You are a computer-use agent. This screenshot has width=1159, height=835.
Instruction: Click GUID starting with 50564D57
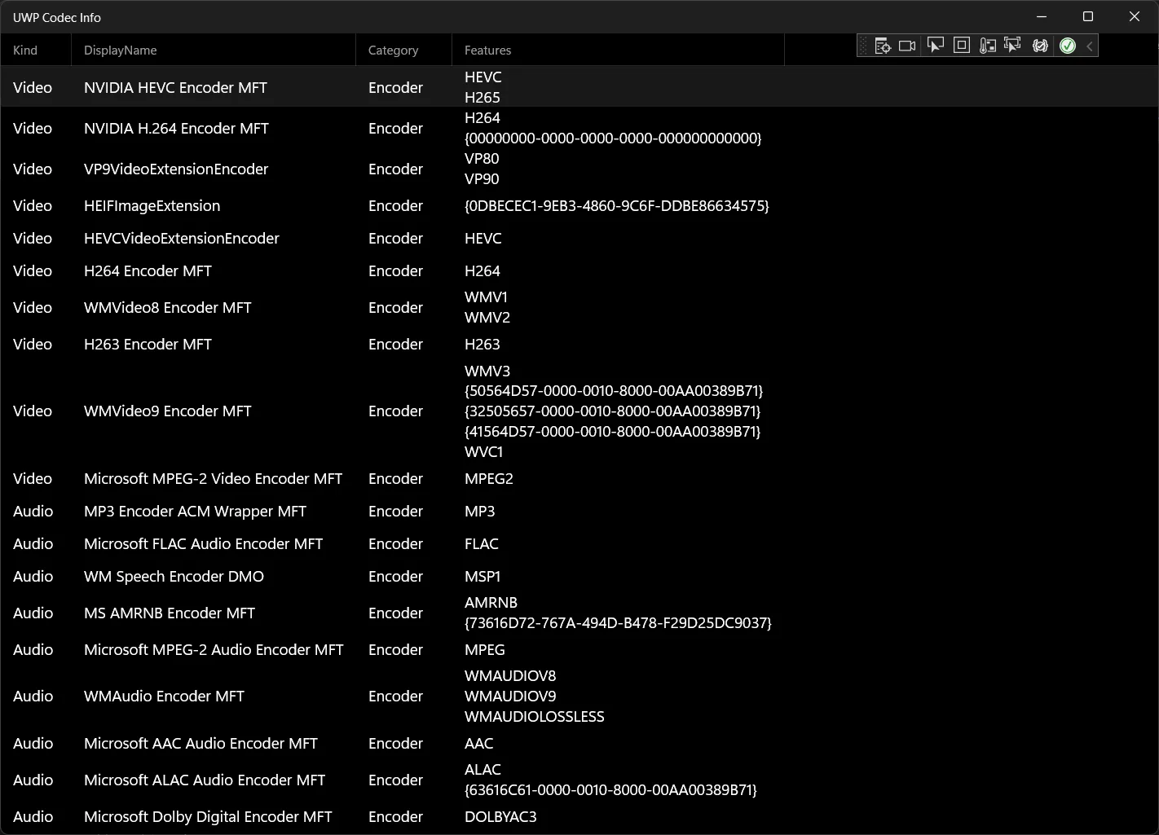pos(614,390)
